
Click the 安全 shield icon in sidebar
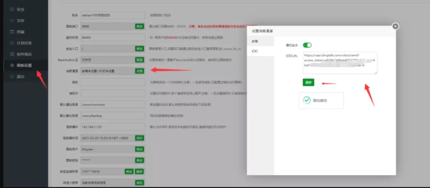tap(12, 9)
